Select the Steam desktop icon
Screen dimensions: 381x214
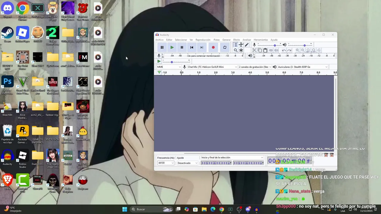[x=7, y=34]
